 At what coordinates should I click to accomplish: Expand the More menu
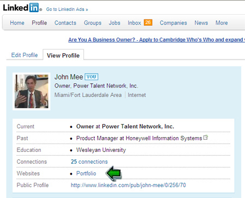pos(222,23)
